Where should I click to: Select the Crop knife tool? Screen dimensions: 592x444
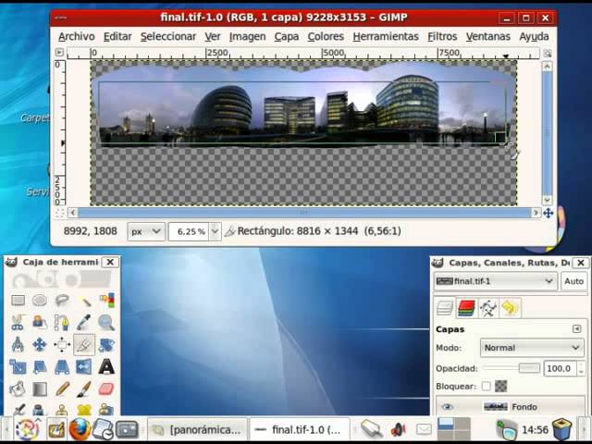tap(84, 345)
